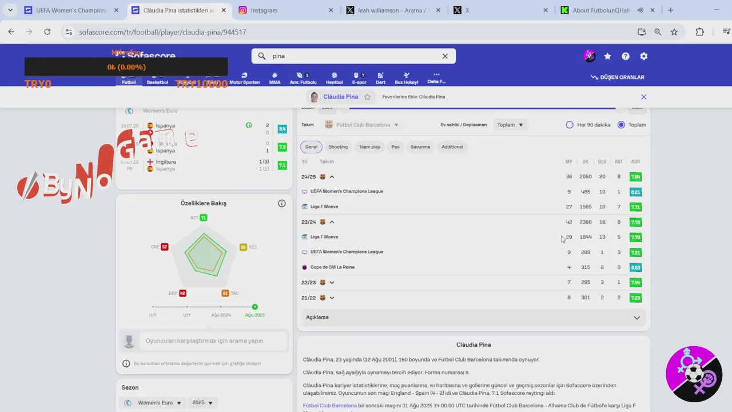Expand the 22/23 season row

[332, 283]
